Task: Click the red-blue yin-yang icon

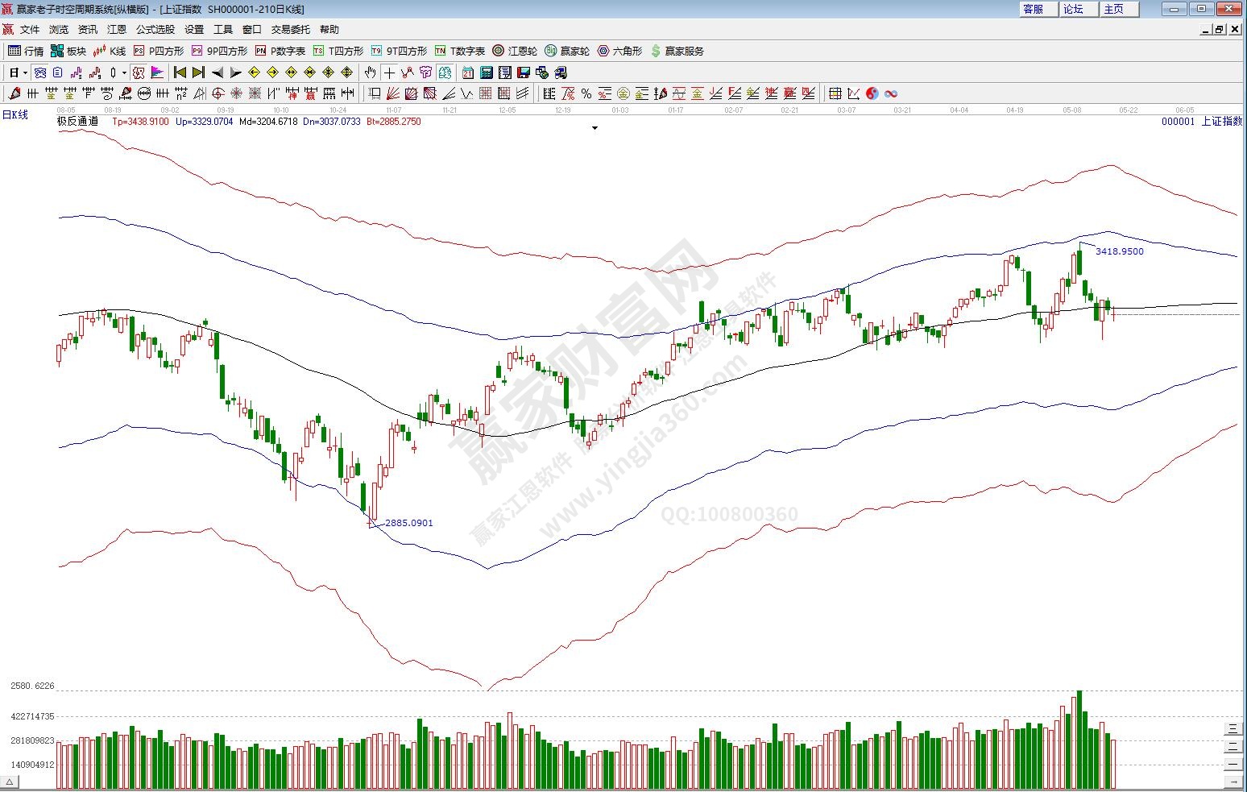Action: click(872, 93)
